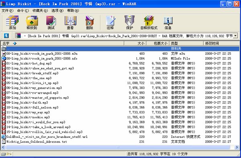
Task: Click the horizontal scrollbar right arrow
Action: point(237,147)
